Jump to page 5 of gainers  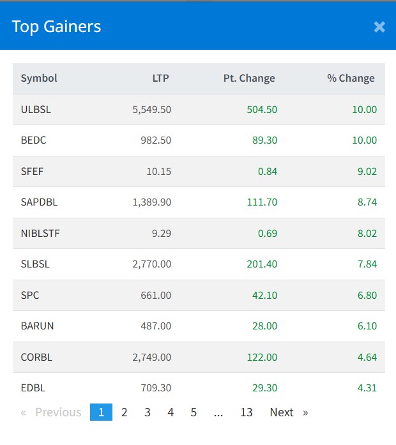click(194, 412)
